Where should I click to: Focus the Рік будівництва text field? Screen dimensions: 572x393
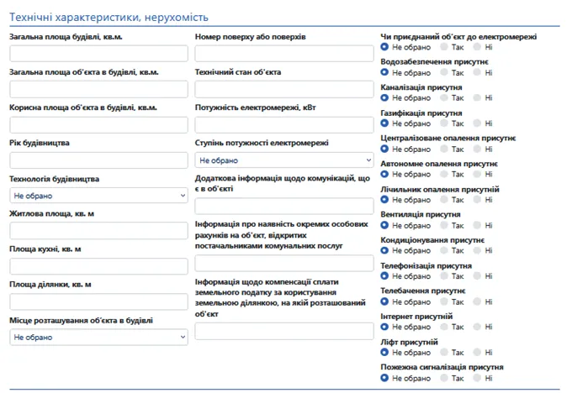point(98,160)
